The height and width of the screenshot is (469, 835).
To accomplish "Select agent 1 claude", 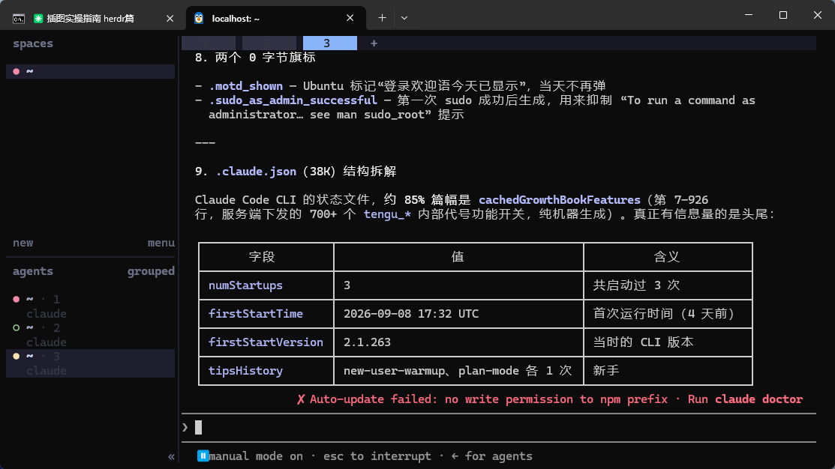I will (91, 306).
